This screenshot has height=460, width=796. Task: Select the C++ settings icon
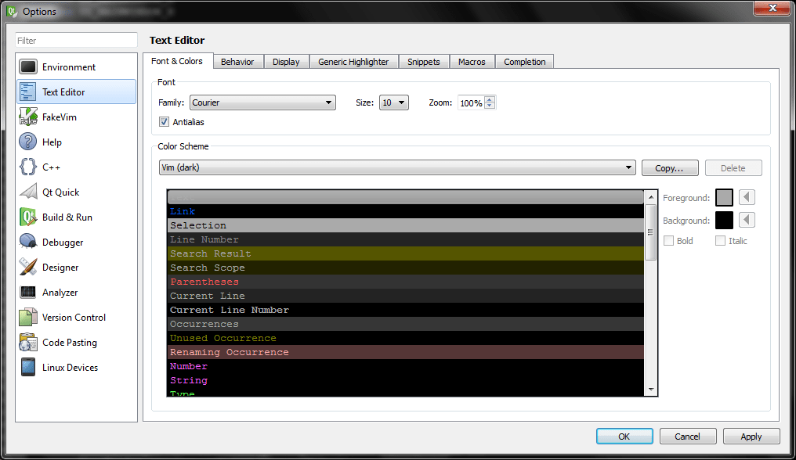28,167
